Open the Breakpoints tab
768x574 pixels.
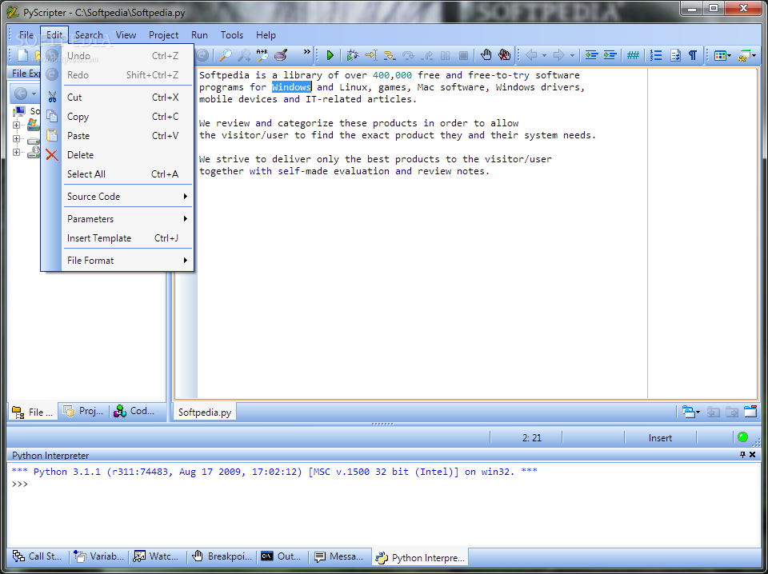223,556
